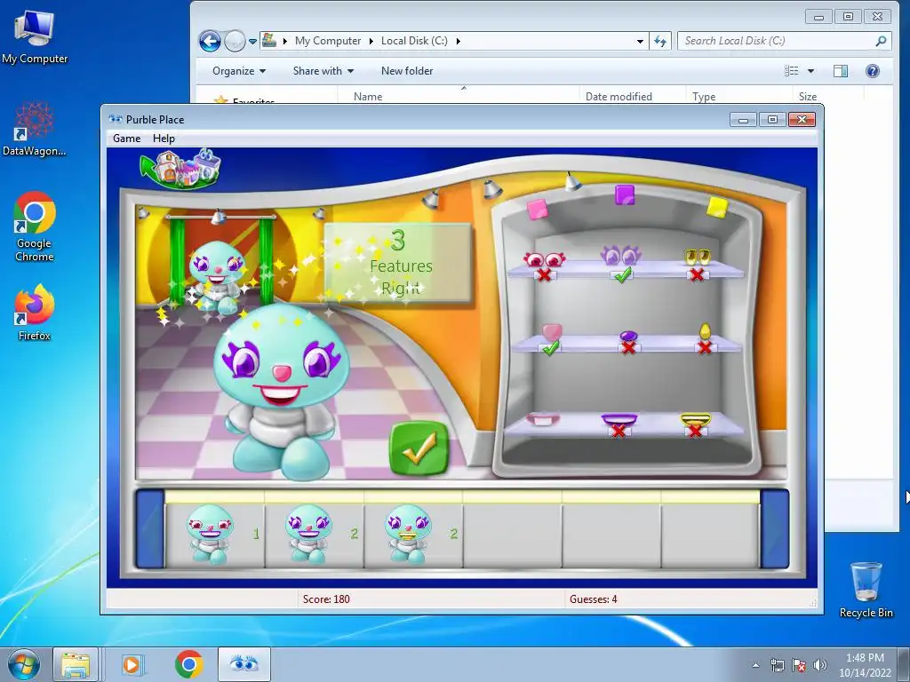This screenshot has width=910, height=682.
Task: Open Windows Media Player from the taskbar
Action: (x=132, y=664)
